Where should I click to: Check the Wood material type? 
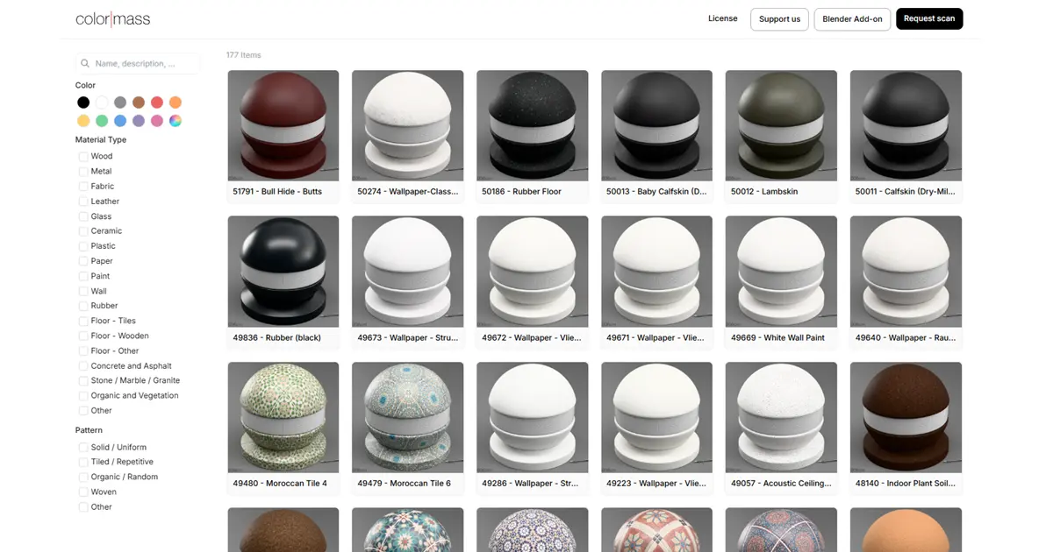[83, 157]
